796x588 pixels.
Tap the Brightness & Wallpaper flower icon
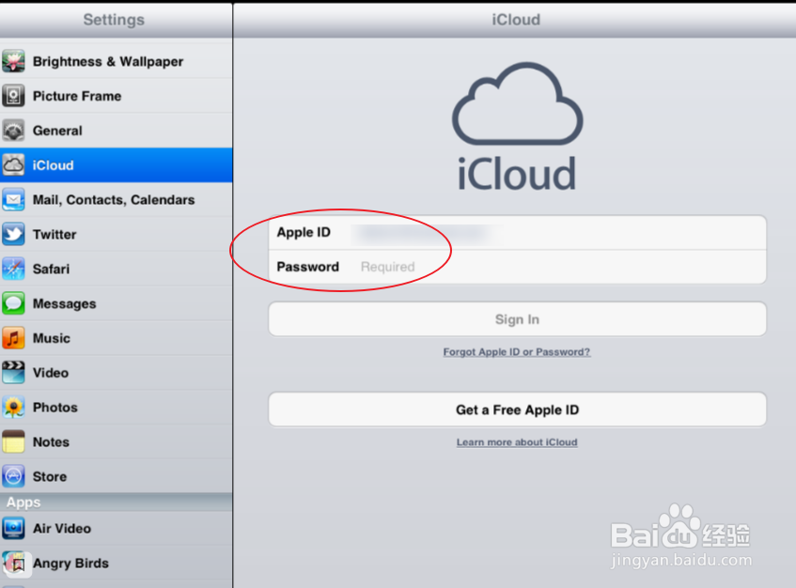[x=13, y=61]
